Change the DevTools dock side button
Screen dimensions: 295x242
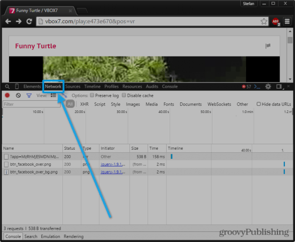tap(279, 87)
